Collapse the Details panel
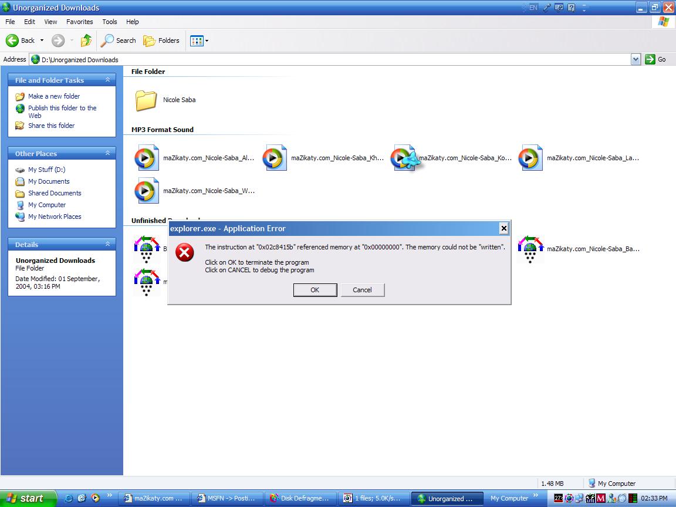This screenshot has width=676, height=507. [x=108, y=244]
